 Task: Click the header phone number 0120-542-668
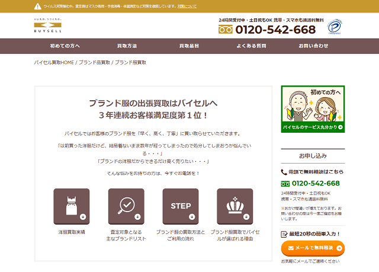tap(275, 30)
